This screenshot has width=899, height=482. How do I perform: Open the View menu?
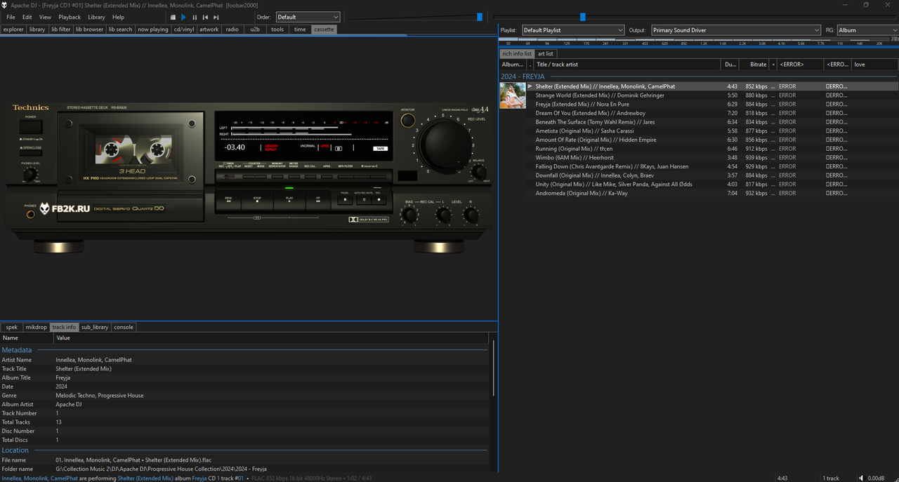tap(45, 17)
